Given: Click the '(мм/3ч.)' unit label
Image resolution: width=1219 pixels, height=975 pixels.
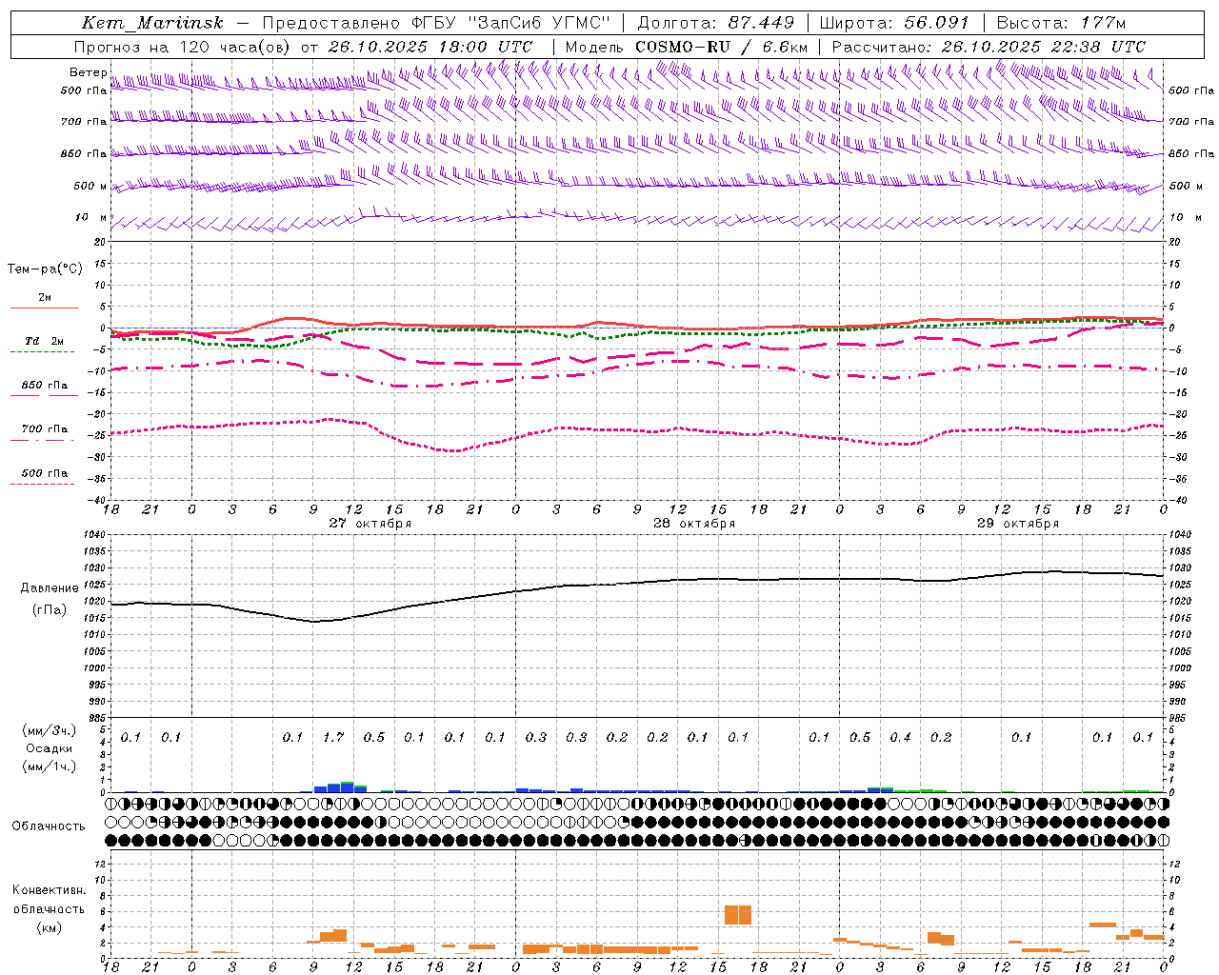Looking at the screenshot, I should [50, 730].
